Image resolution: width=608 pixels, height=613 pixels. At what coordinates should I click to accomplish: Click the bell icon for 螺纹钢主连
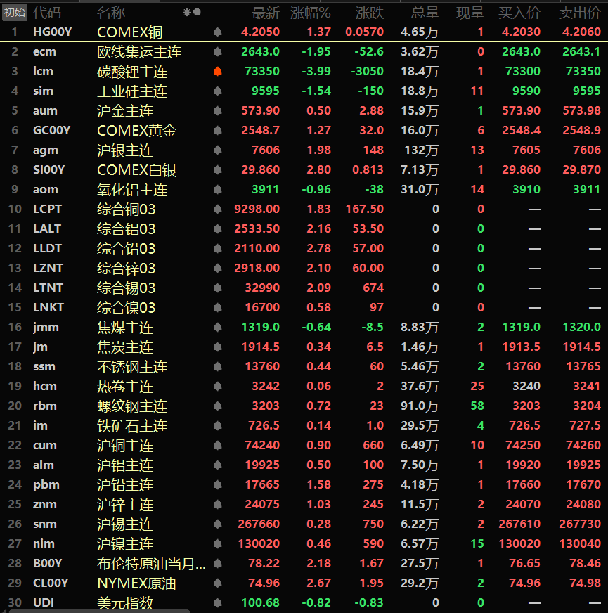217,406
